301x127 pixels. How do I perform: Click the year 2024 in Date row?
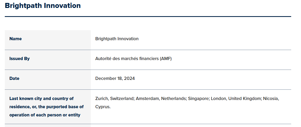tap(129, 79)
